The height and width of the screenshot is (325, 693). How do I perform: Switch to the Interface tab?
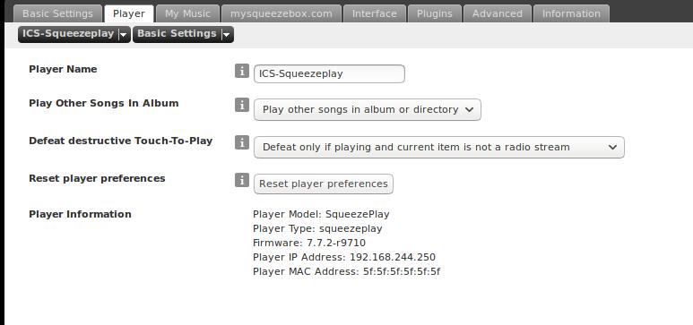pos(375,13)
